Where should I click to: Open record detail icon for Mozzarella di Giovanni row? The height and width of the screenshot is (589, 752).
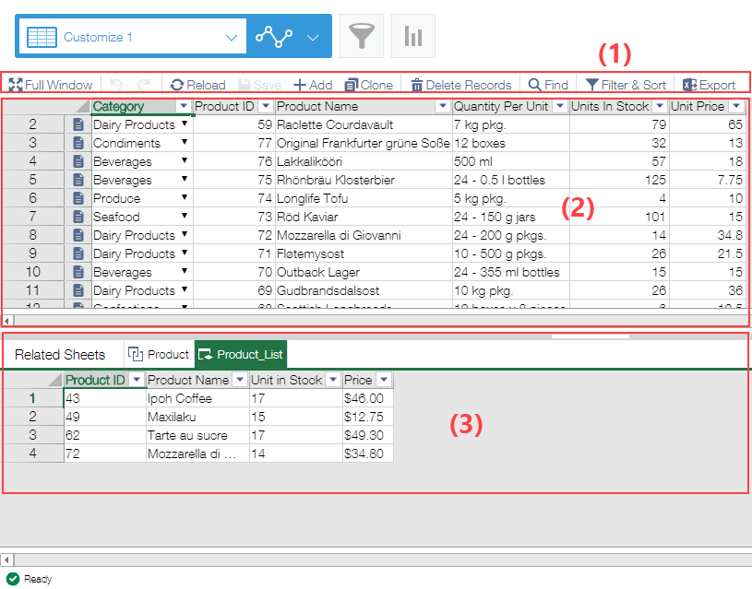pos(78,235)
